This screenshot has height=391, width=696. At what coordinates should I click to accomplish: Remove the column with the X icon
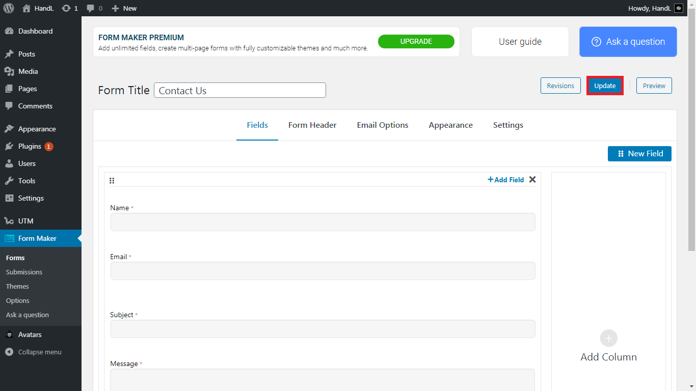532,179
